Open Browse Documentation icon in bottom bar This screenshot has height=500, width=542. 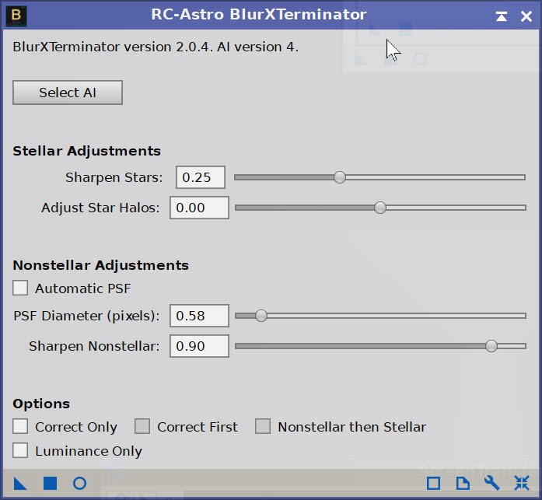point(463,483)
